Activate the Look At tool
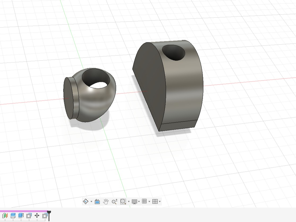The height and width of the screenshot is (222, 296). coord(97,201)
